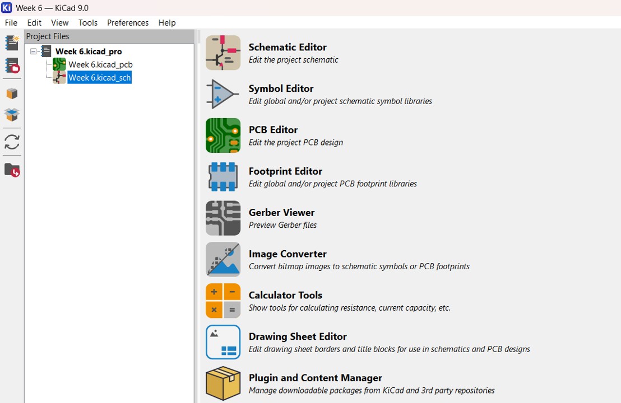Start the PCB Editor
Screen dimensions: 621x403
[x=223, y=135]
